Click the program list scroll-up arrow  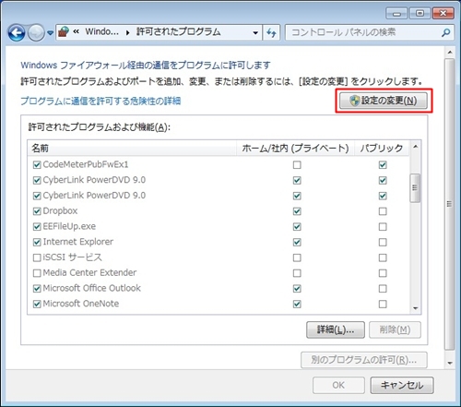tap(416, 147)
